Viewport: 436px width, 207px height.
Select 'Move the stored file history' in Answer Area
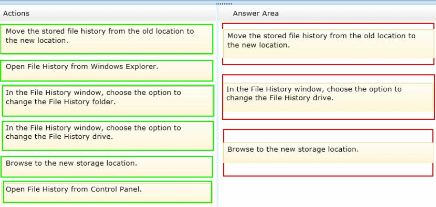pos(328,44)
